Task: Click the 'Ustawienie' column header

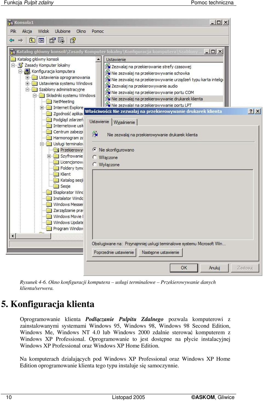Action: (x=164, y=59)
